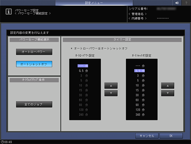Screen dimensions: 191x144
Task: Click 3 分 in auto low power list
Action: pos(84,76)
